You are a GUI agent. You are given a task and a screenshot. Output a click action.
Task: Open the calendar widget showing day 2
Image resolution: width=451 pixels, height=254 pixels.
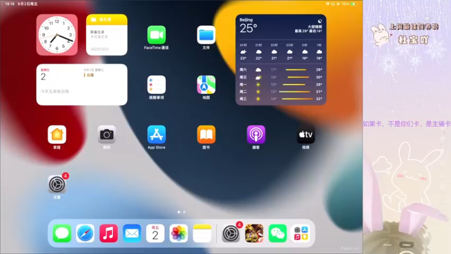[82, 85]
